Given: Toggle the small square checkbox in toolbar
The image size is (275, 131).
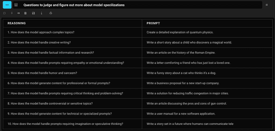Looking at the screenshot, I should pos(4,13).
